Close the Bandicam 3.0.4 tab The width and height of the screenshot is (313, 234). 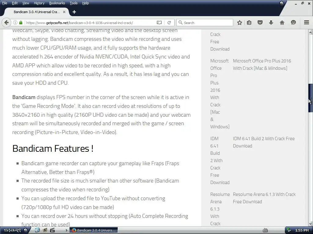(64, 12)
